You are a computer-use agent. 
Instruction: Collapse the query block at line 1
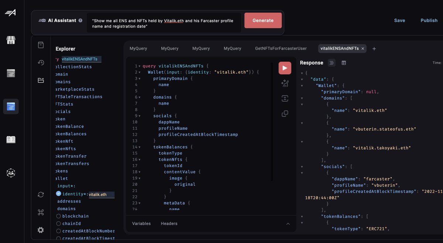click(x=140, y=66)
